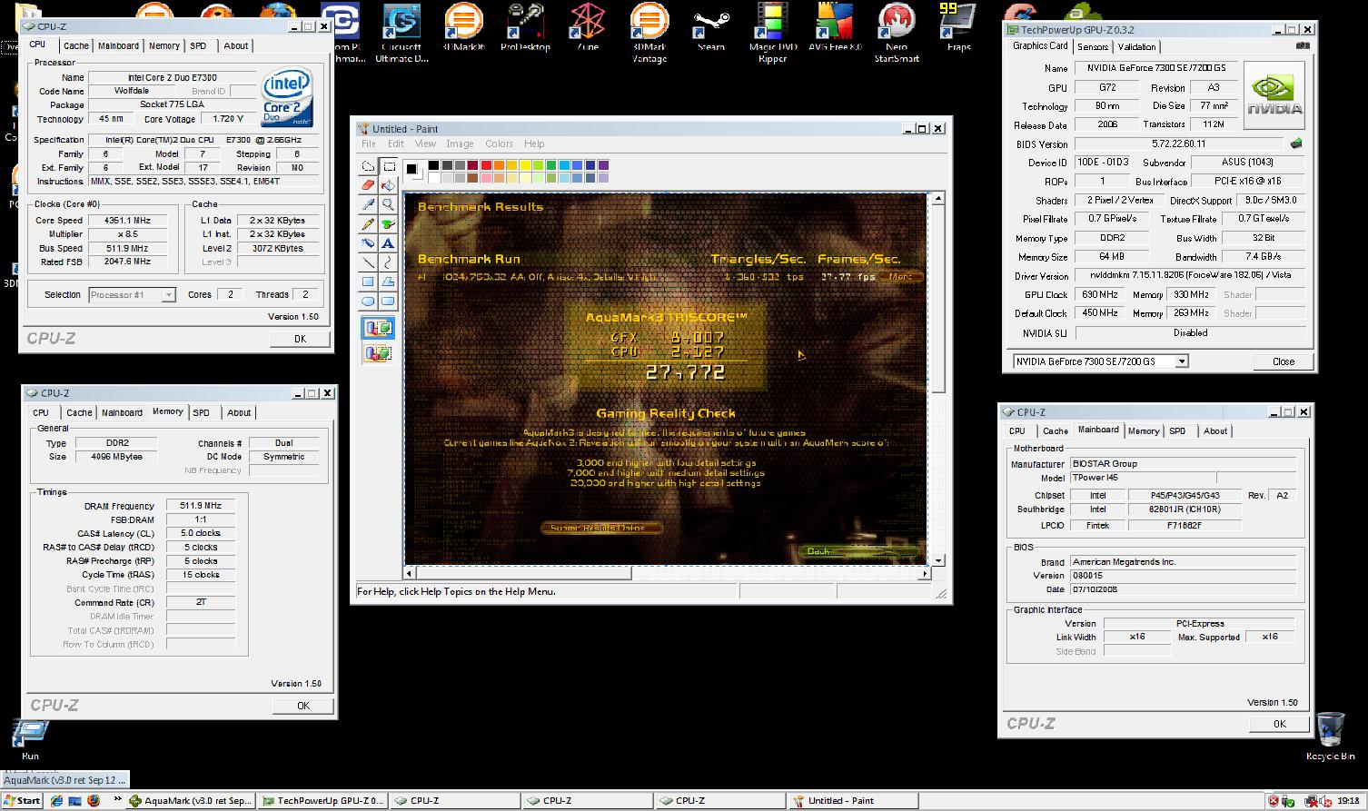Click the taskbar clock showing 19:18
This screenshot has height=811, width=1368.
1349,801
